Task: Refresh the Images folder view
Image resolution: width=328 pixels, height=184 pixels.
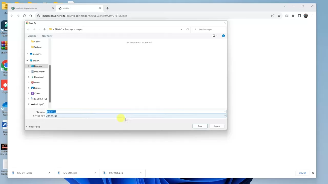Action: click(x=187, y=29)
